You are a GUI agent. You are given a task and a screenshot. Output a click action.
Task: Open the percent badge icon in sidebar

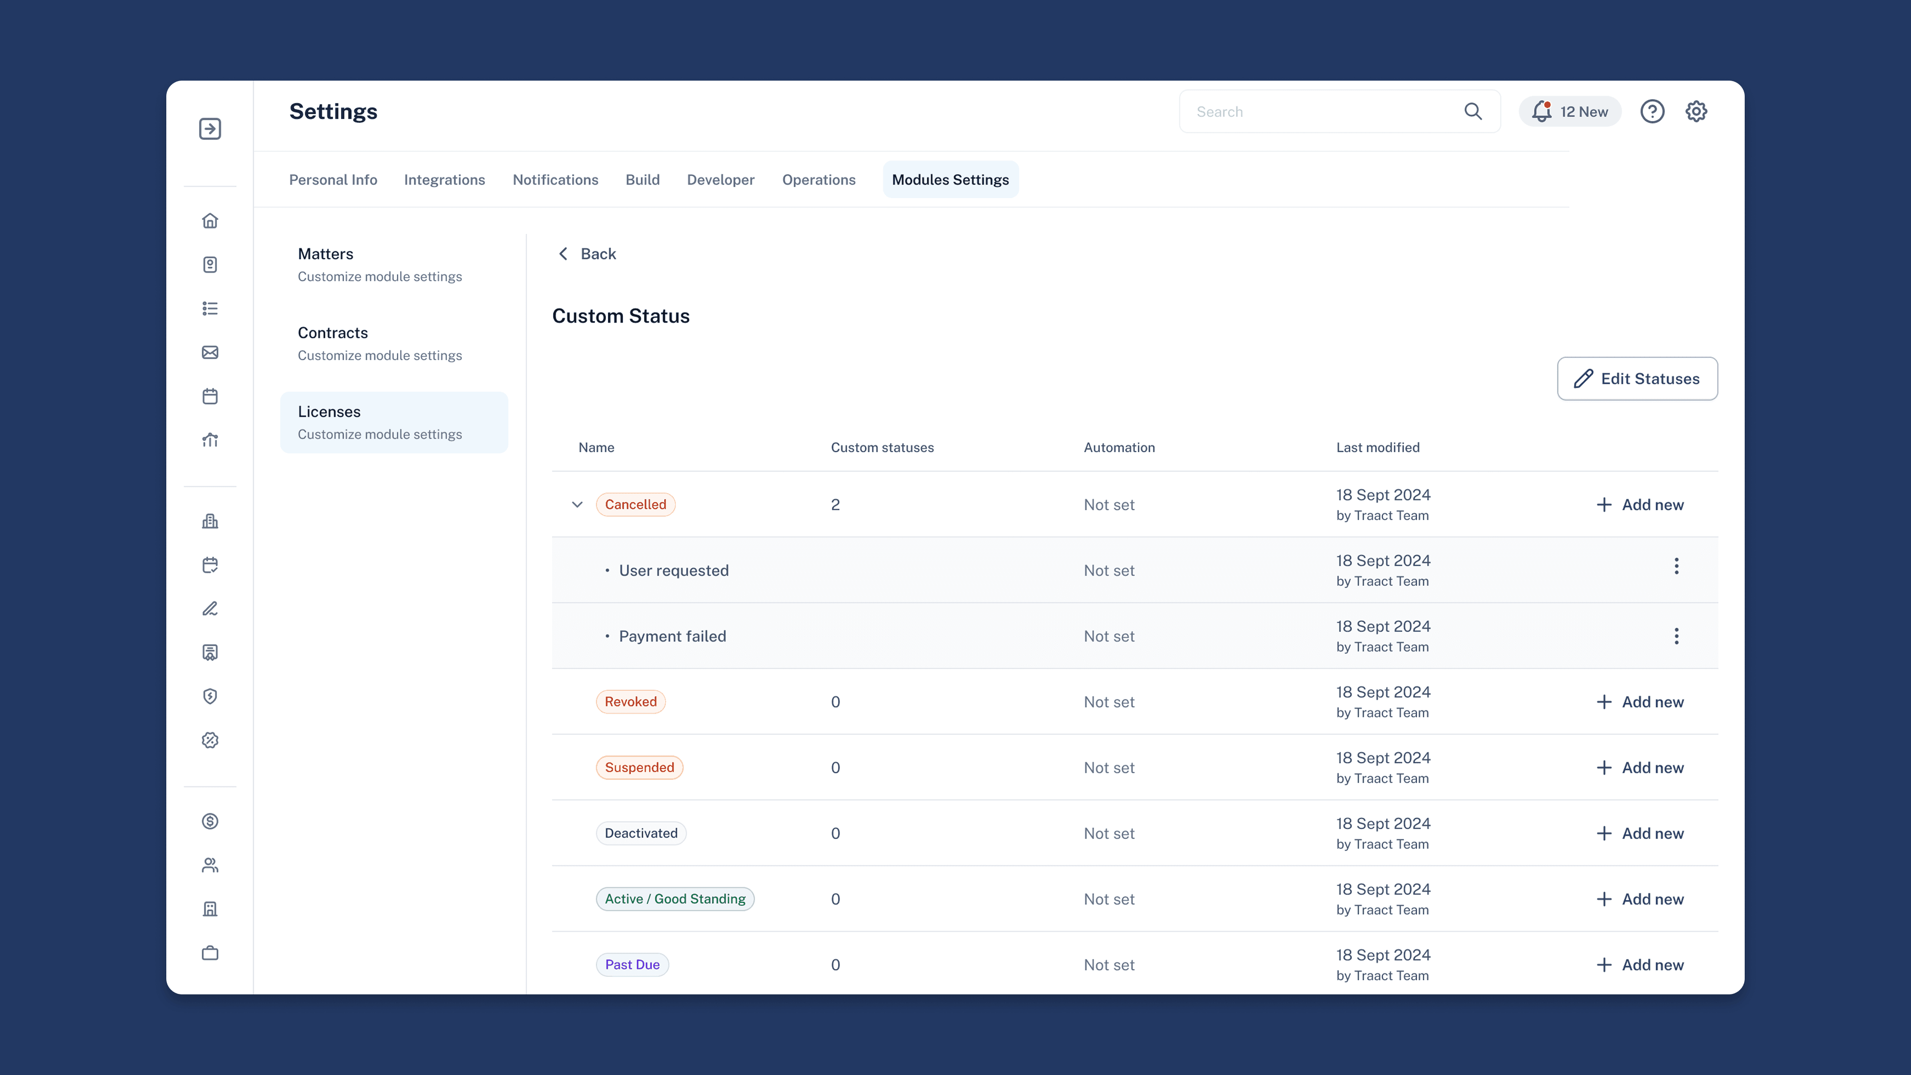coord(210,740)
